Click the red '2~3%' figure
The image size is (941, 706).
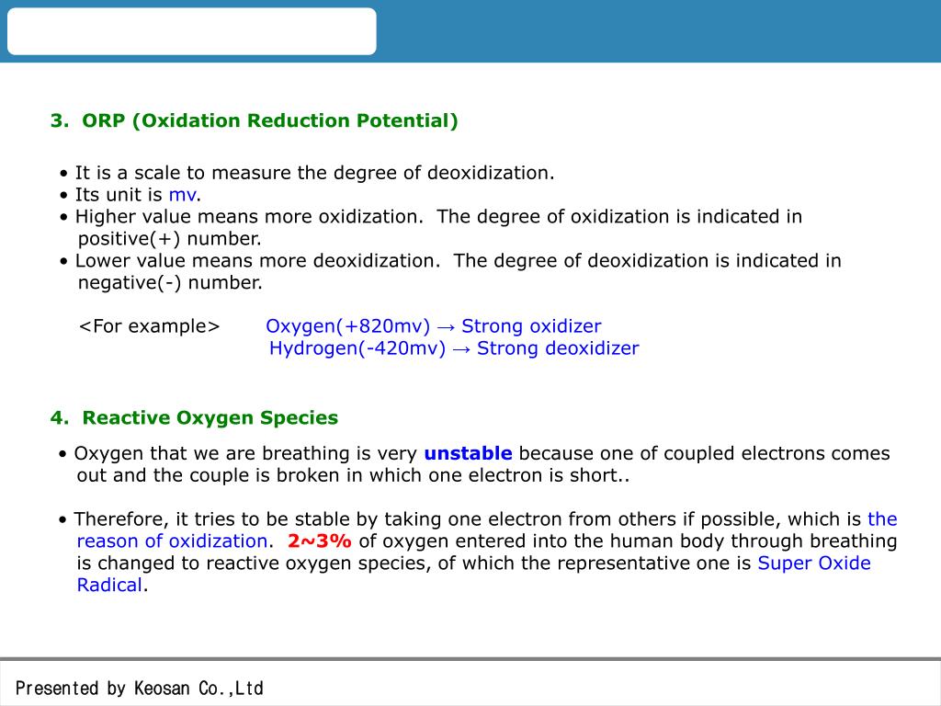(x=319, y=541)
